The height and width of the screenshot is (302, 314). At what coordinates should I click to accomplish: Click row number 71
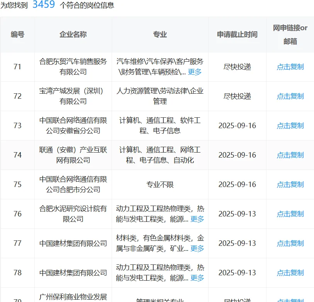tap(17, 67)
